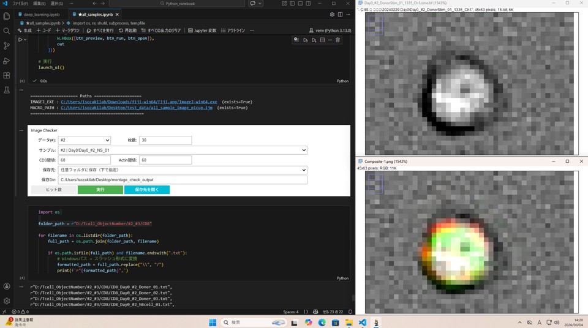Open the Testing flask view
Image resolution: width=588 pixels, height=328 pixels.
(6, 90)
